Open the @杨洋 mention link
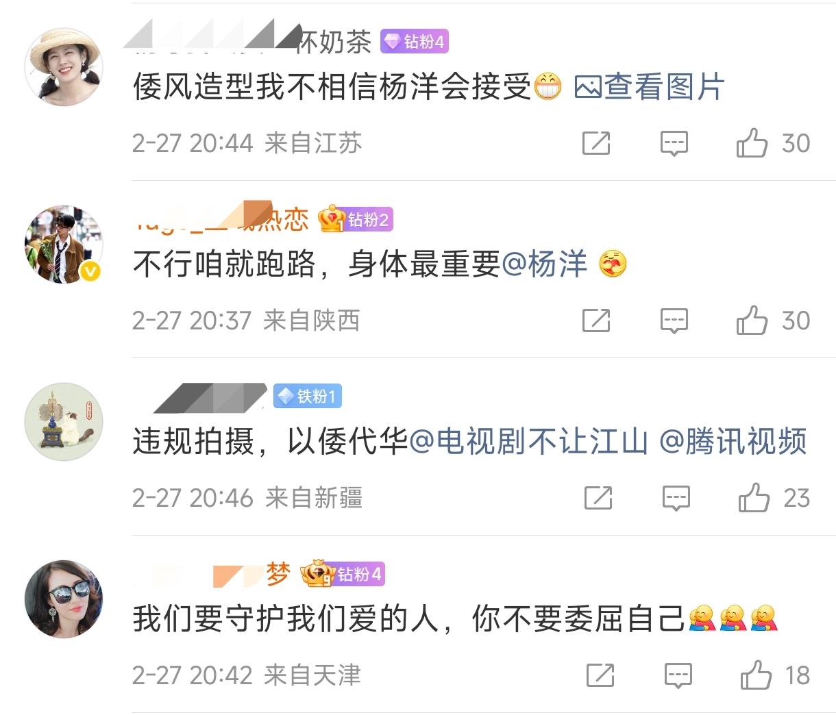836x715 pixels. click(x=545, y=264)
